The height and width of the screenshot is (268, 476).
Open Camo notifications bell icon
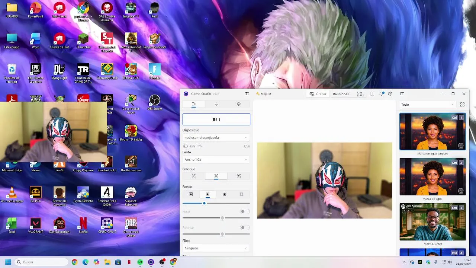tap(382, 94)
